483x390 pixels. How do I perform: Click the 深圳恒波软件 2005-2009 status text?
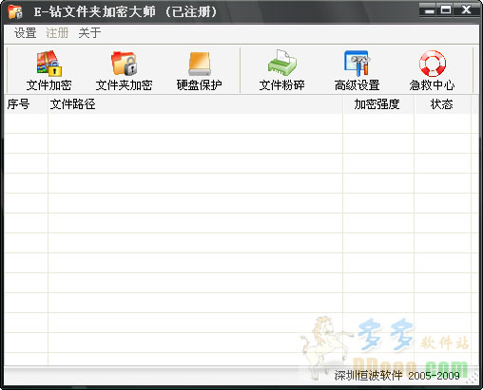tap(396, 376)
